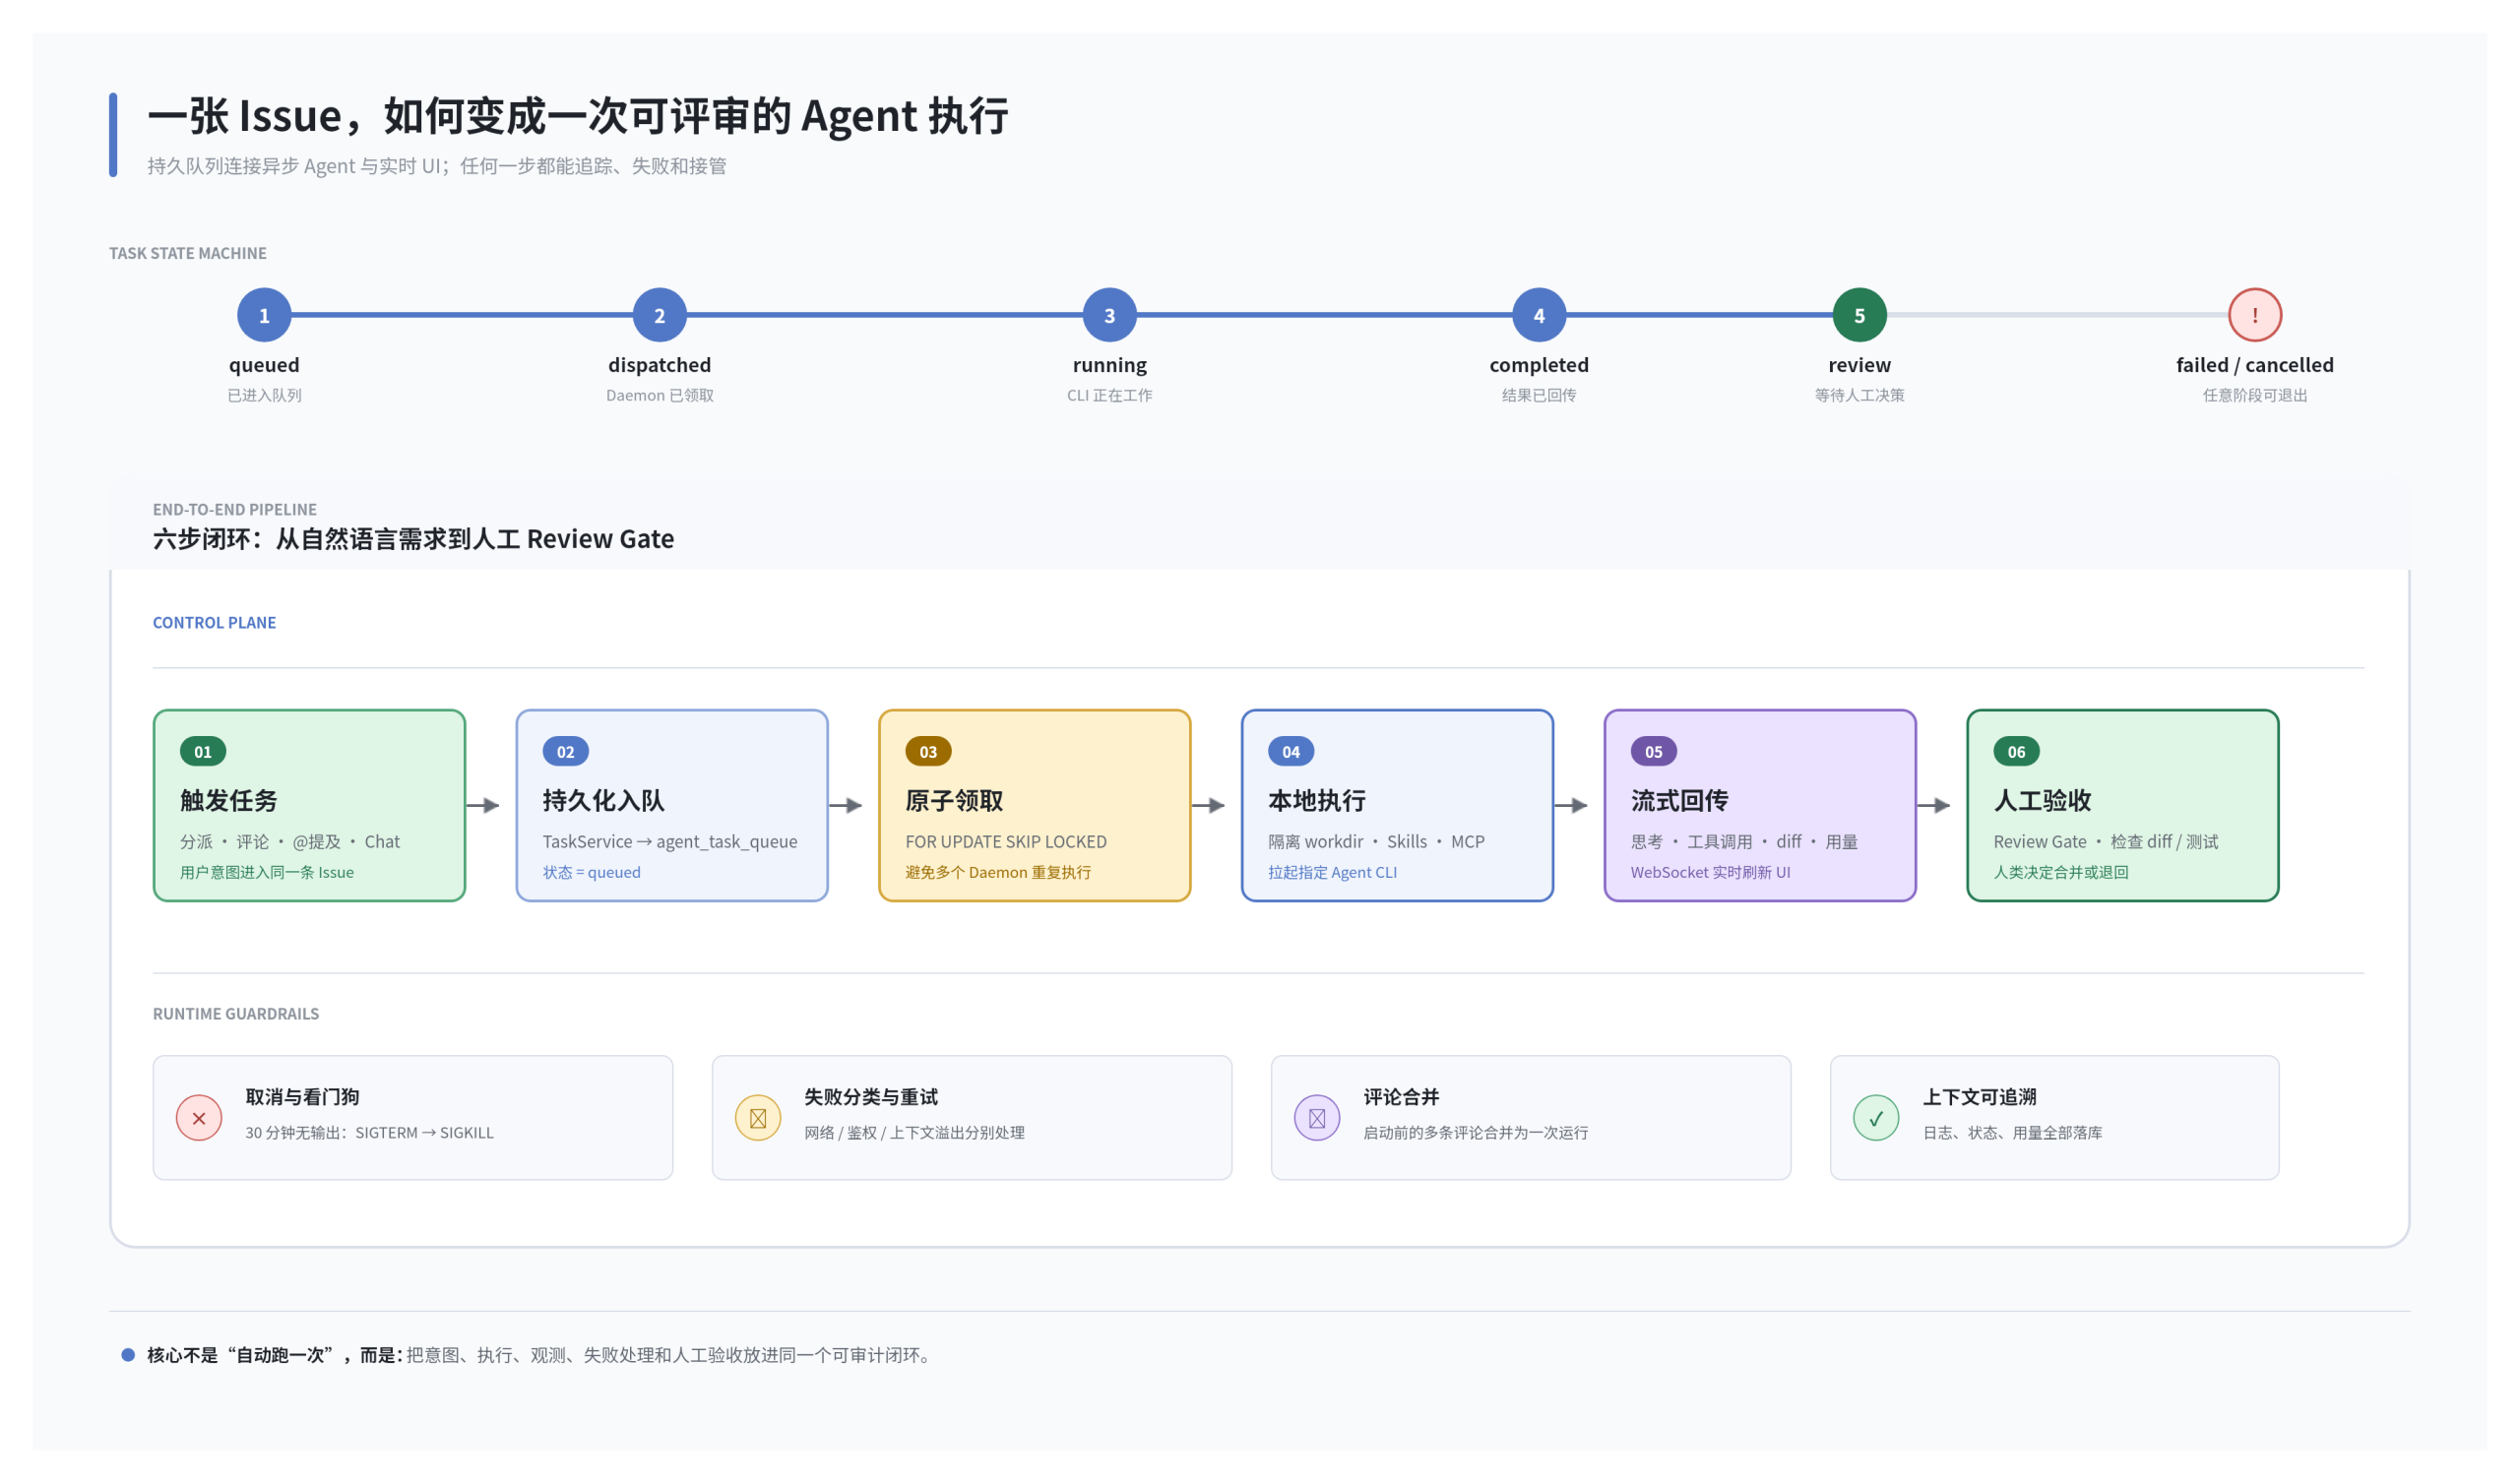The height and width of the screenshot is (1483, 2520).
Task: Open the 原子领取 step card
Action: click(x=1035, y=806)
